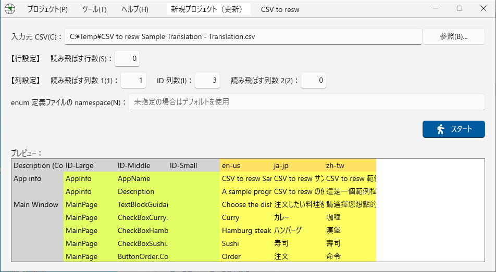Start the conversion with スタート button
496x272 pixels.
pyautogui.click(x=454, y=129)
